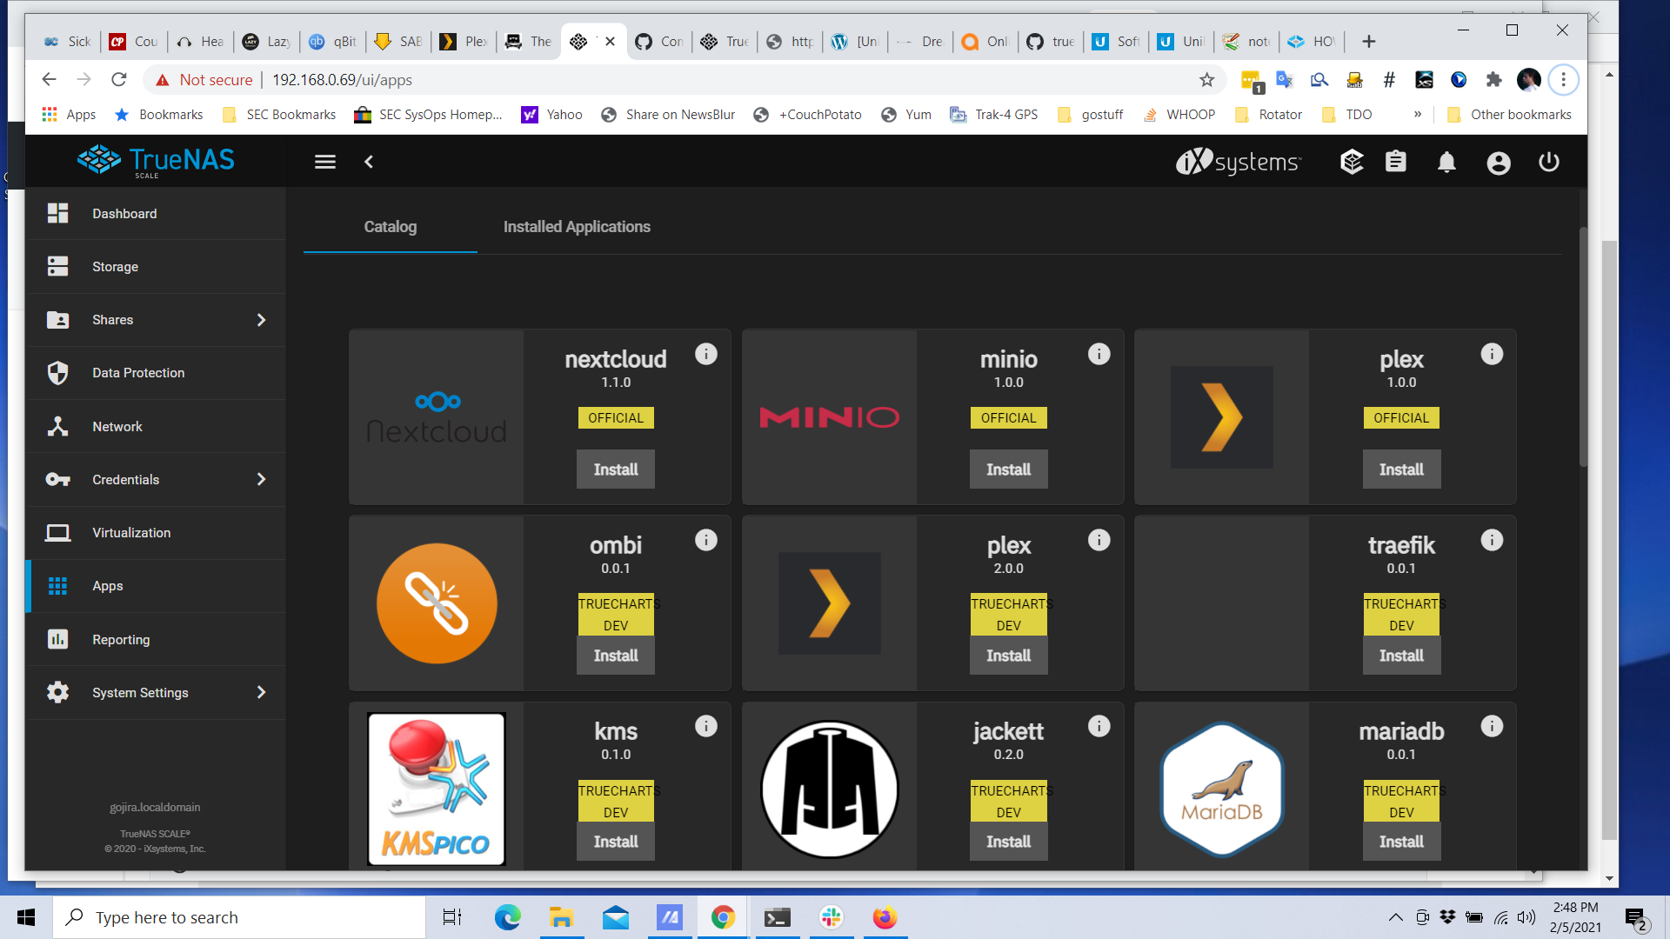Install the traefik application
Image resolution: width=1670 pixels, height=939 pixels.
click(x=1400, y=656)
